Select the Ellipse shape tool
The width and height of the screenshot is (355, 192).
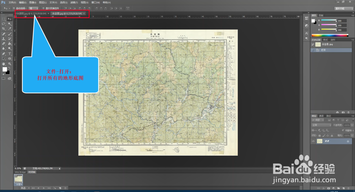(x=10, y=58)
